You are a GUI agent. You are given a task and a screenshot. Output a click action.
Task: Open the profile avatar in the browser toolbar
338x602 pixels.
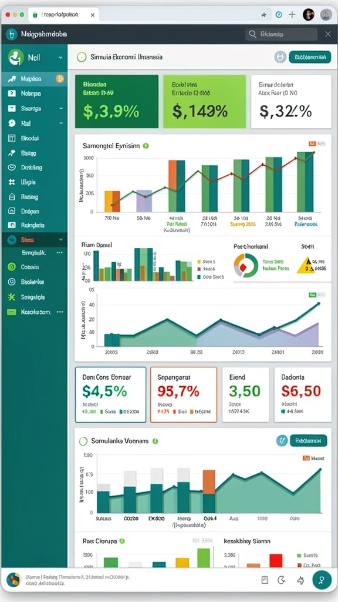tap(308, 15)
